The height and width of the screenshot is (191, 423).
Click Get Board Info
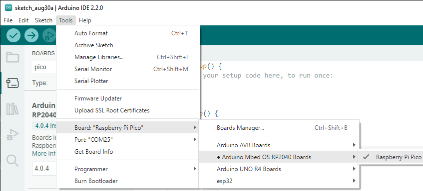[x=128, y=152]
